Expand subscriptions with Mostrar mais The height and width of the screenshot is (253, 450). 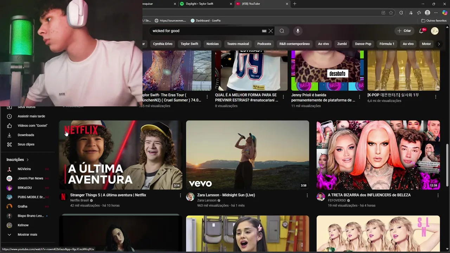27,235
